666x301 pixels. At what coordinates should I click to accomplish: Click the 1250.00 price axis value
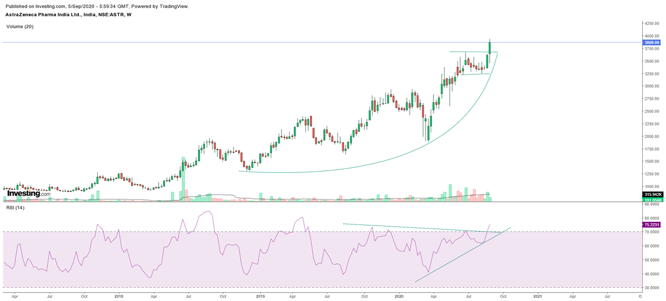click(652, 174)
